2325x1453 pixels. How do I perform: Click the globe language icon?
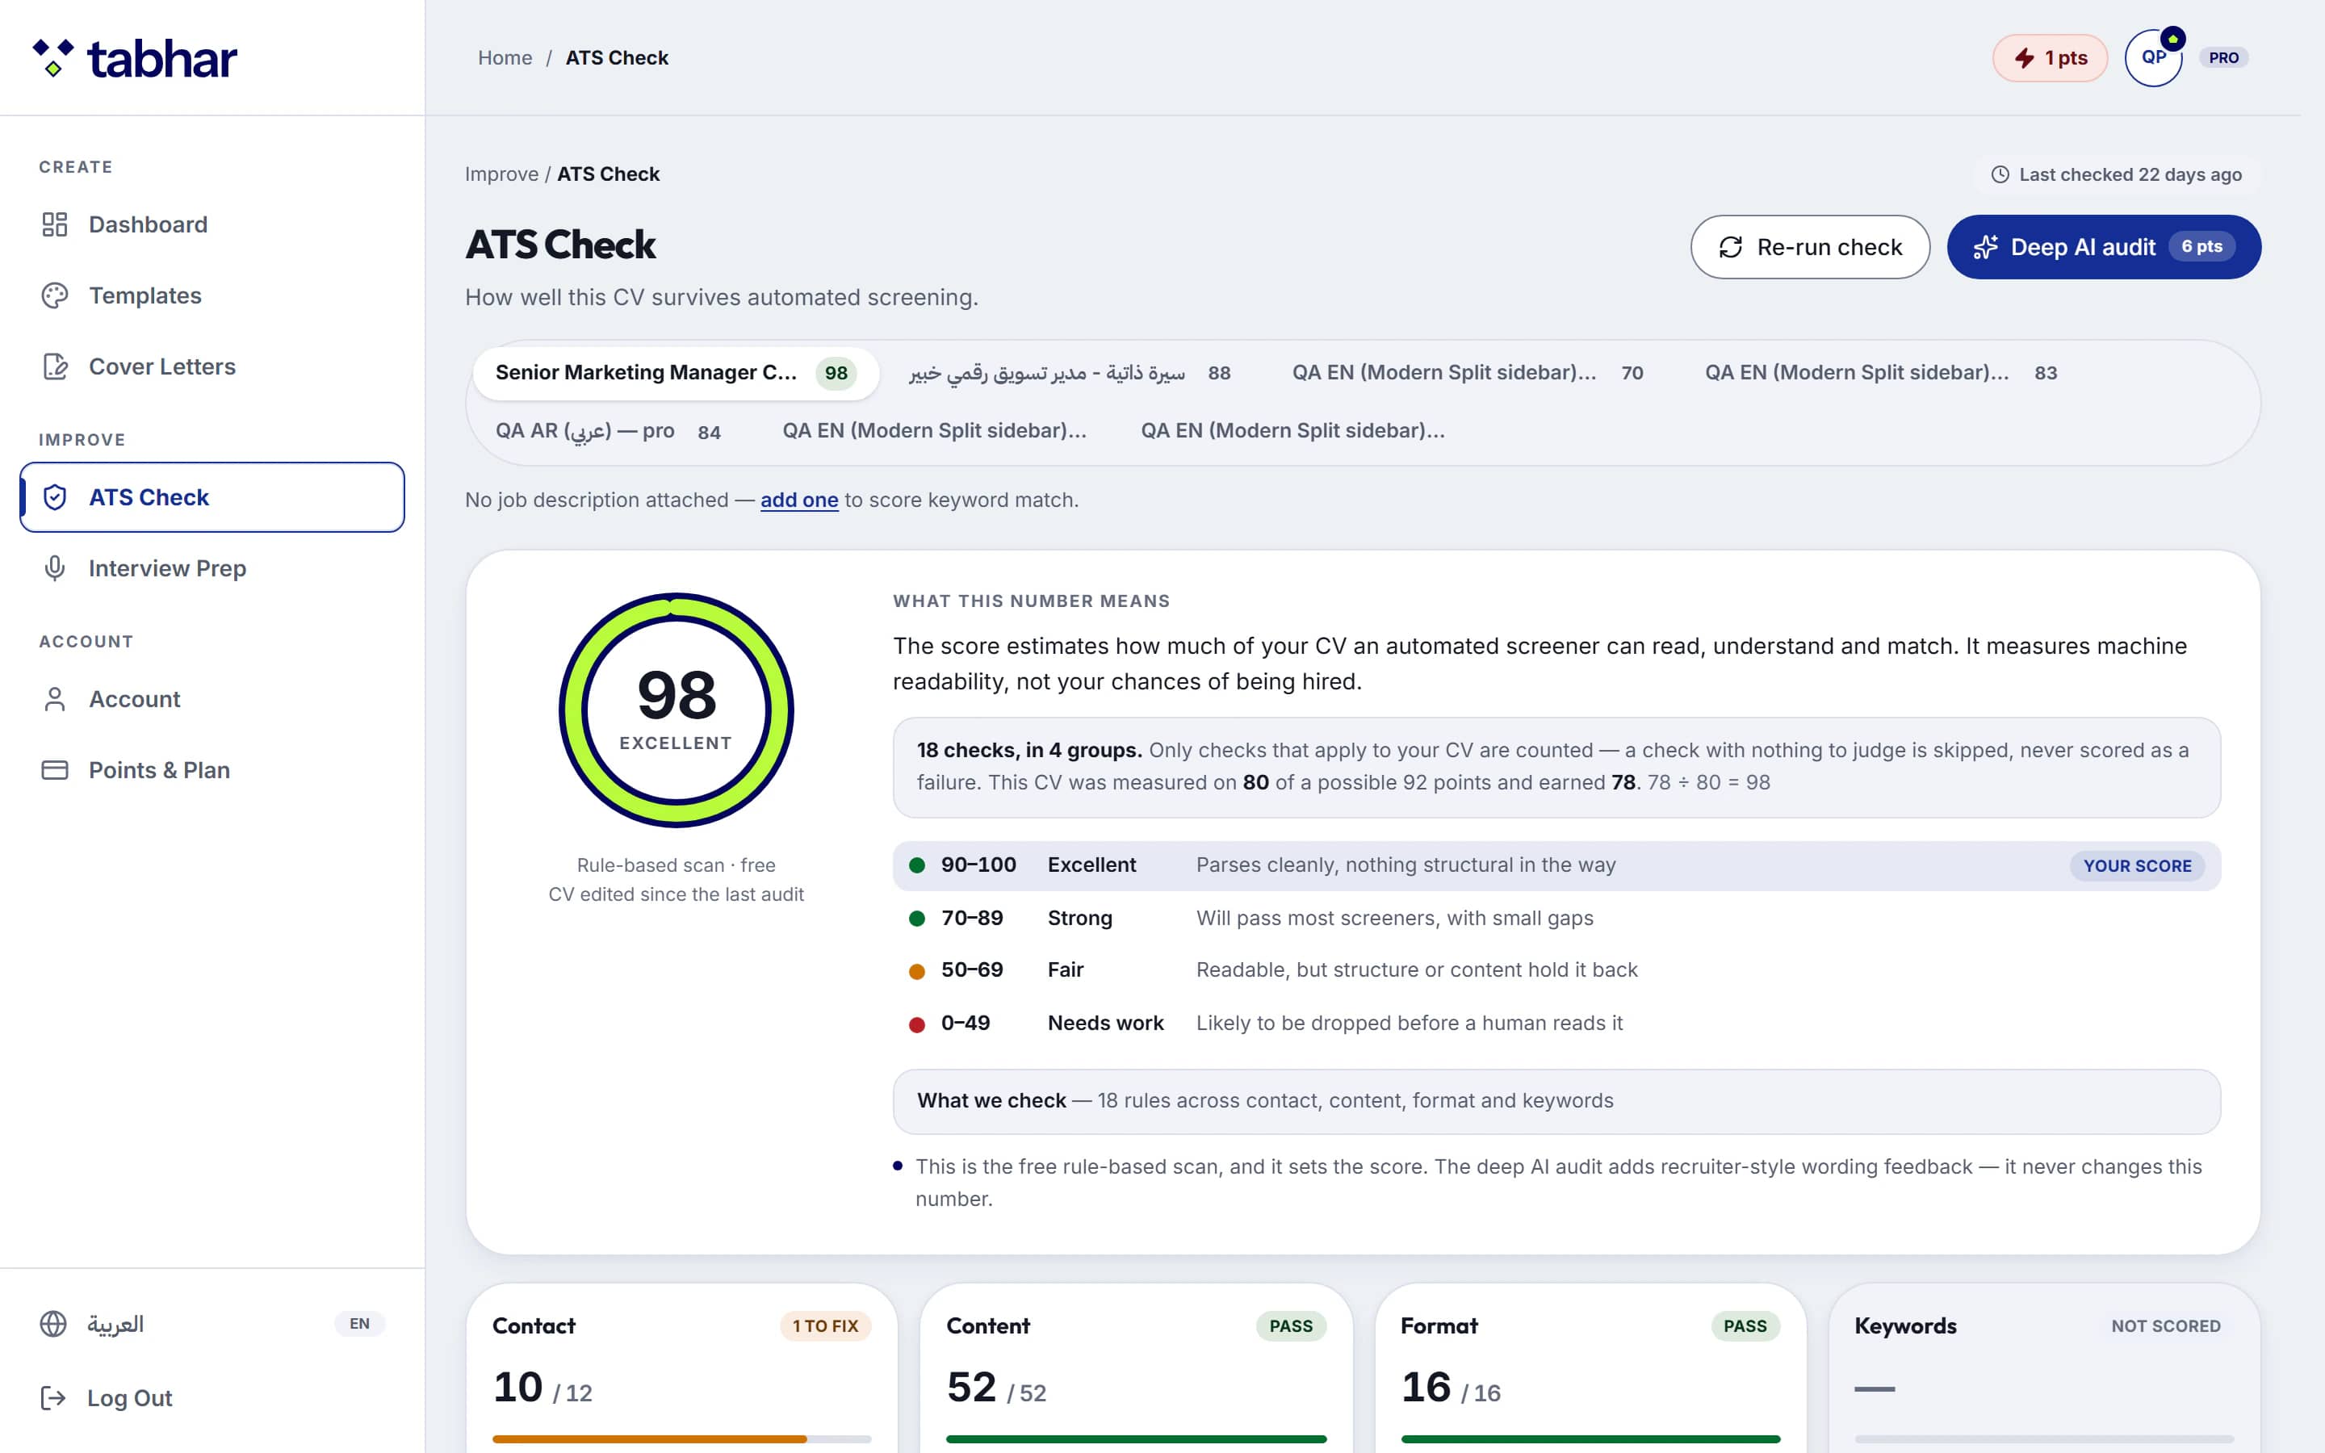[52, 1323]
